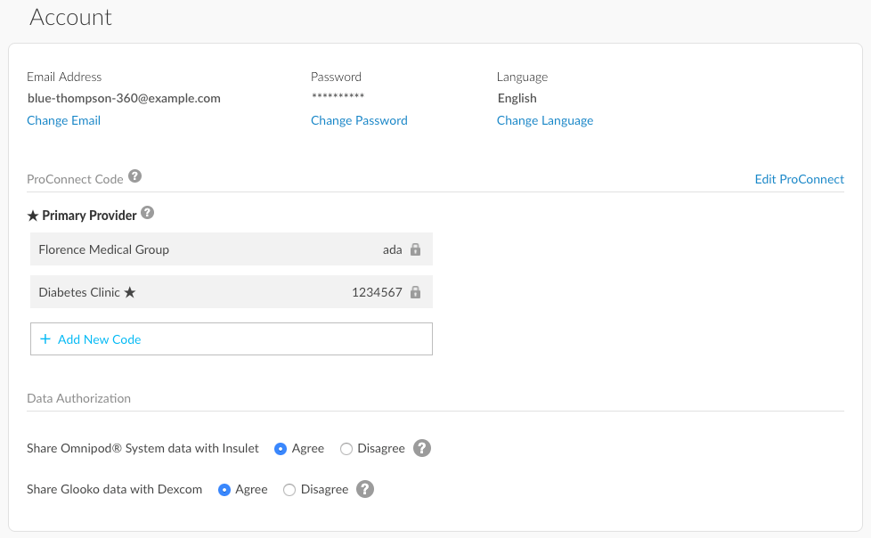
Task: Click the lock icon beside code 1234567
Action: coord(415,291)
